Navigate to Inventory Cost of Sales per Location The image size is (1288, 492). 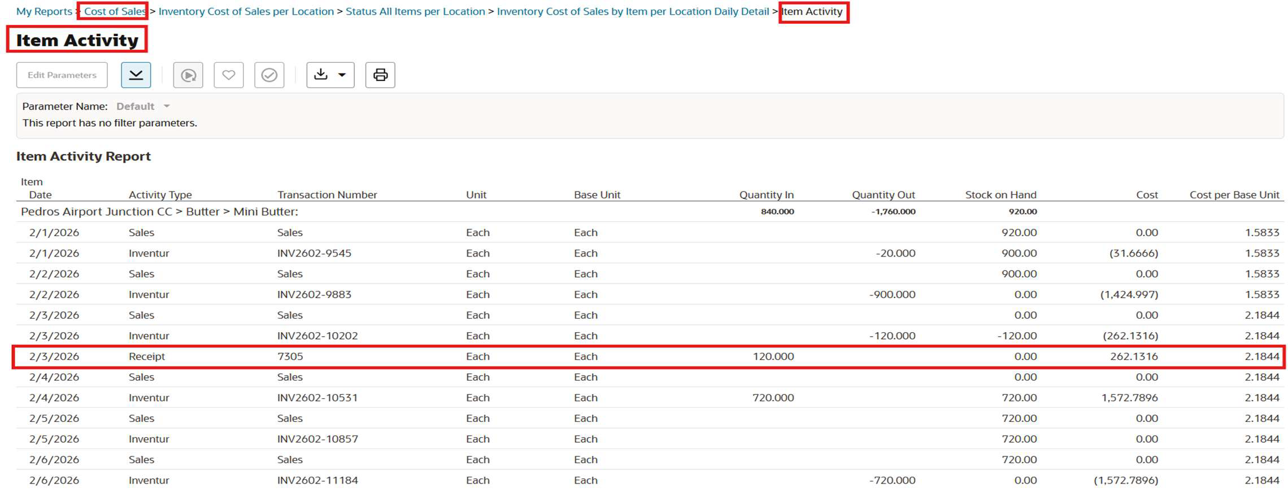tap(246, 11)
